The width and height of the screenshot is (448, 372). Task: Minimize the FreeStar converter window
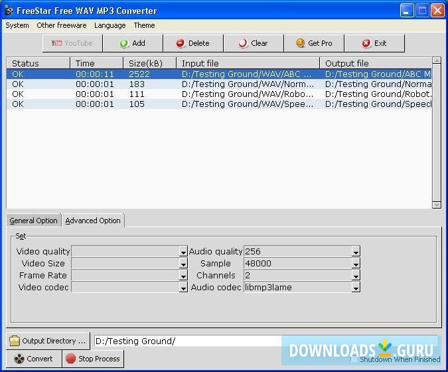406,11
